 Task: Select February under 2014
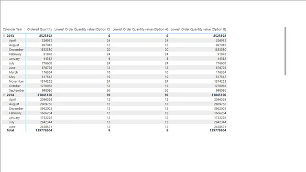point(15,113)
